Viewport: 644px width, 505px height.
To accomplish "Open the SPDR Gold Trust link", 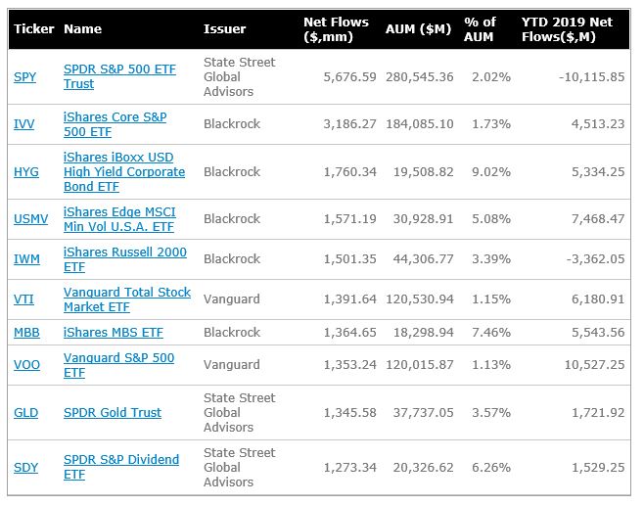I will point(113,413).
